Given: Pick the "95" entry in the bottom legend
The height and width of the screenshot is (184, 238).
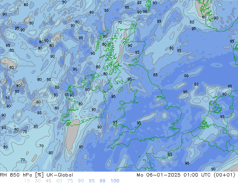Looking at the screenshot, I should point(92,181).
